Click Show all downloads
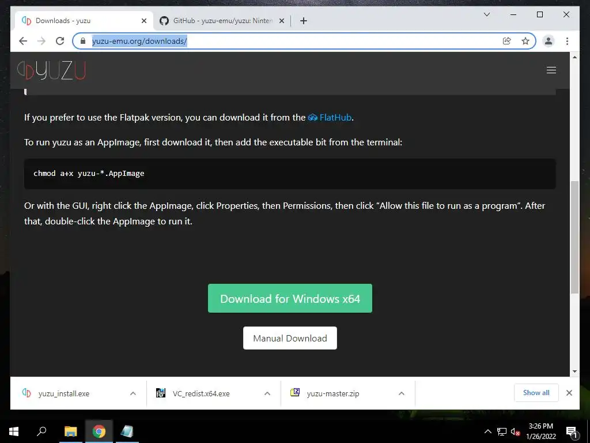Screen dimensions: 590x443 click(536, 393)
